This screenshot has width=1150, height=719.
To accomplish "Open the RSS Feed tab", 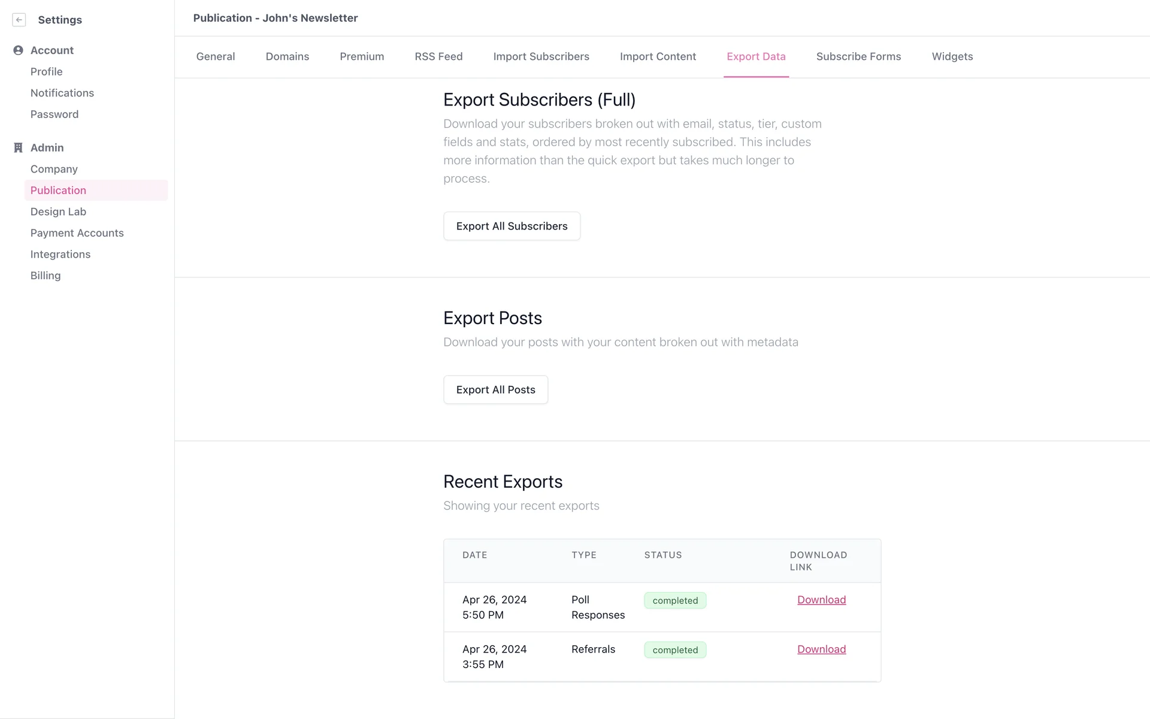I will [438, 56].
